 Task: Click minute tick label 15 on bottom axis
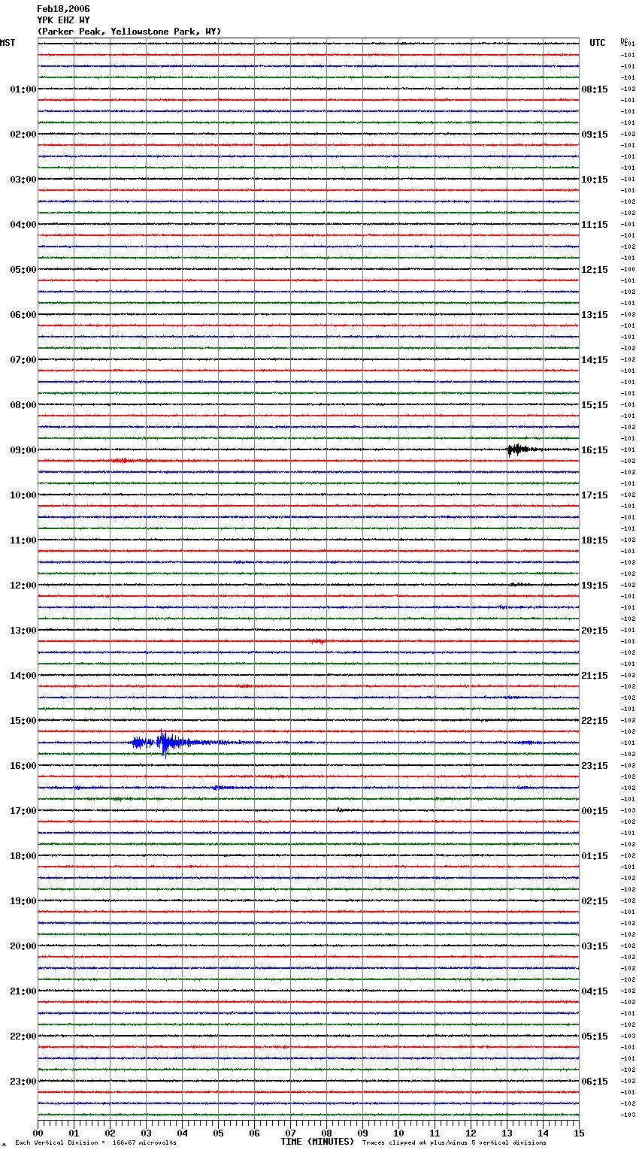coord(579,1133)
